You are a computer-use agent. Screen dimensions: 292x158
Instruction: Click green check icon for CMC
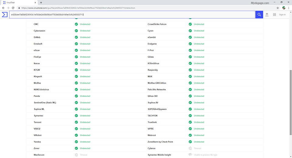[x=76, y=24]
